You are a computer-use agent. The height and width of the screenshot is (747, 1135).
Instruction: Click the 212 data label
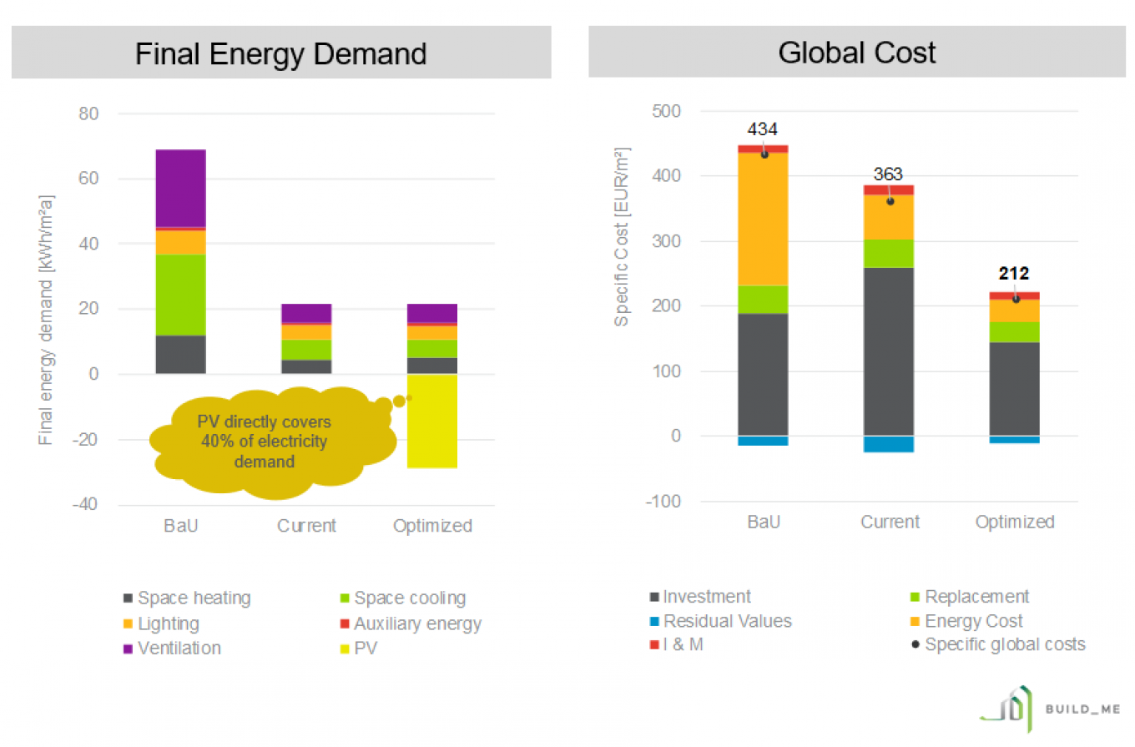[x=1015, y=274]
